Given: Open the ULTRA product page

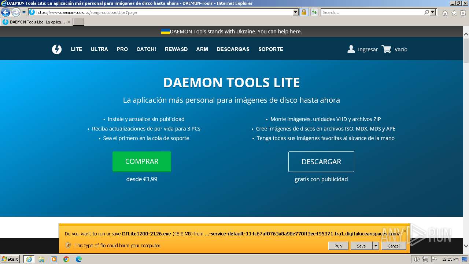Looking at the screenshot, I should click(99, 49).
